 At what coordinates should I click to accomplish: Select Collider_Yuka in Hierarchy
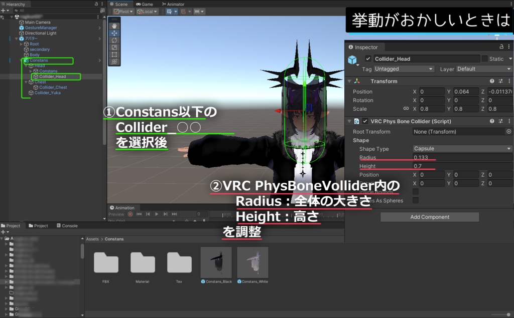coord(47,93)
